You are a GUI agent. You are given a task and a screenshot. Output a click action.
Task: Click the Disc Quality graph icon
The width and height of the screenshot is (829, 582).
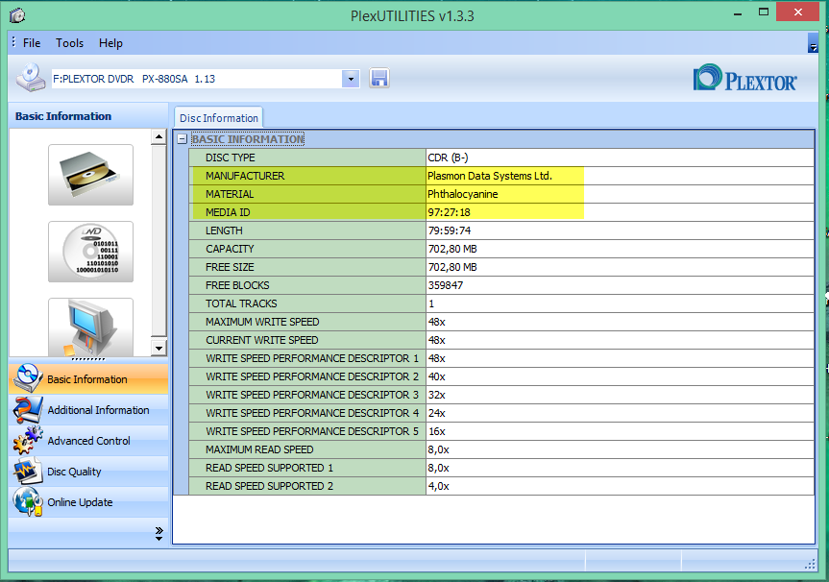pyautogui.click(x=28, y=471)
